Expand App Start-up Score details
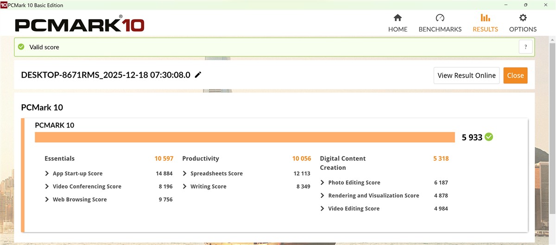This screenshot has height=245, width=556. pos(47,173)
